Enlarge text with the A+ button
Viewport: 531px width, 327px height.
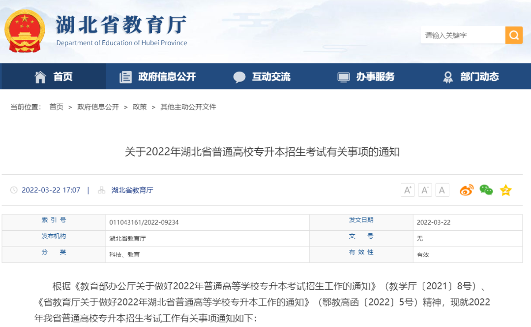407,190
